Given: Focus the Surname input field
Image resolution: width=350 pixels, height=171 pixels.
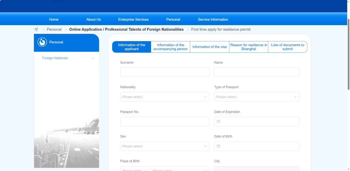Looking at the screenshot, I should (165, 72).
